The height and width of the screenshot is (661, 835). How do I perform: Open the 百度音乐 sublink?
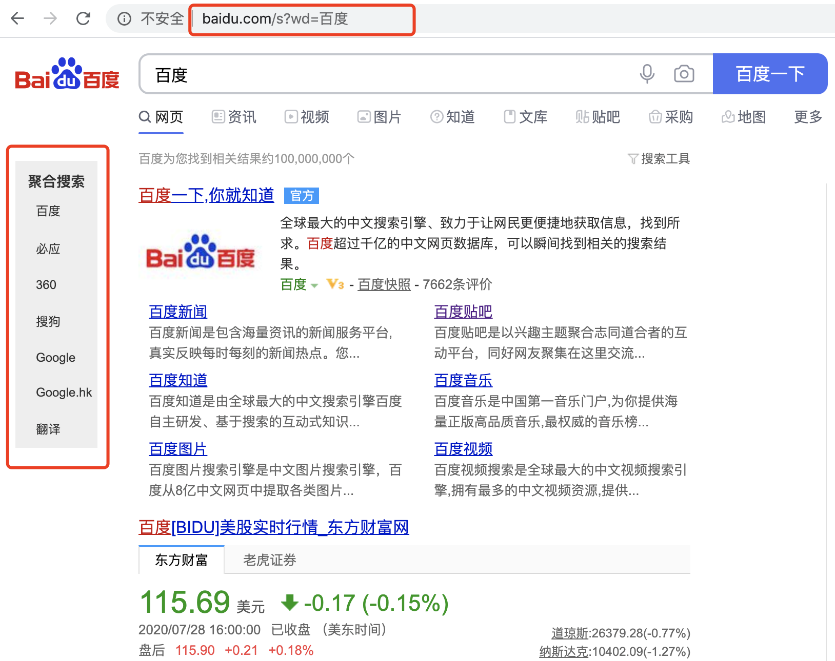pyautogui.click(x=463, y=380)
